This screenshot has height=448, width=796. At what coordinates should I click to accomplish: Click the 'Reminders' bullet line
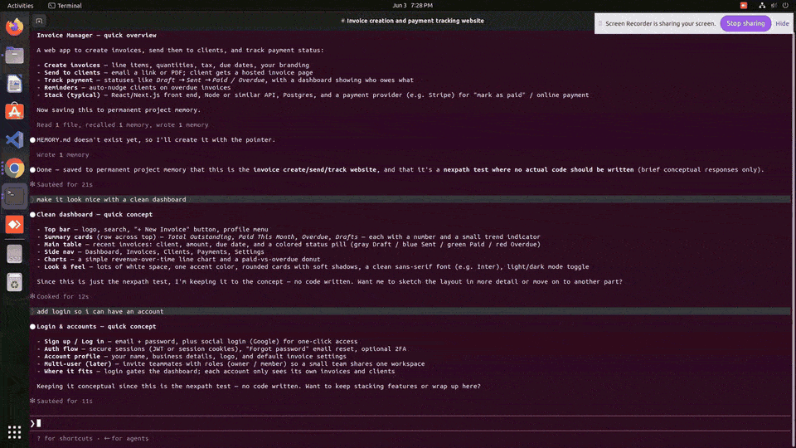point(133,87)
